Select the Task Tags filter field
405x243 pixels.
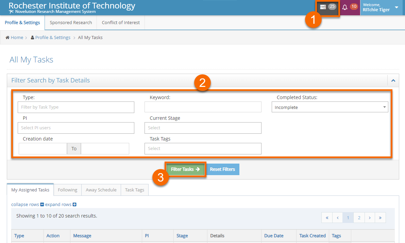pos(203,149)
